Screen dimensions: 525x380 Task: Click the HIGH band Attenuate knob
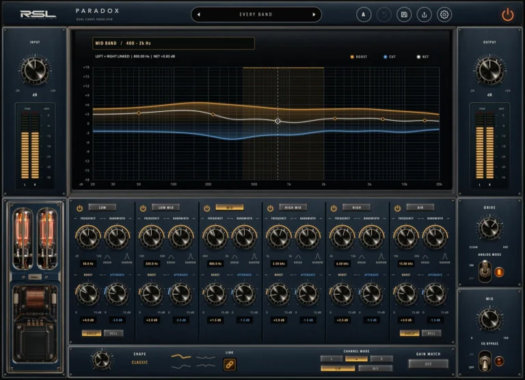pos(371,294)
